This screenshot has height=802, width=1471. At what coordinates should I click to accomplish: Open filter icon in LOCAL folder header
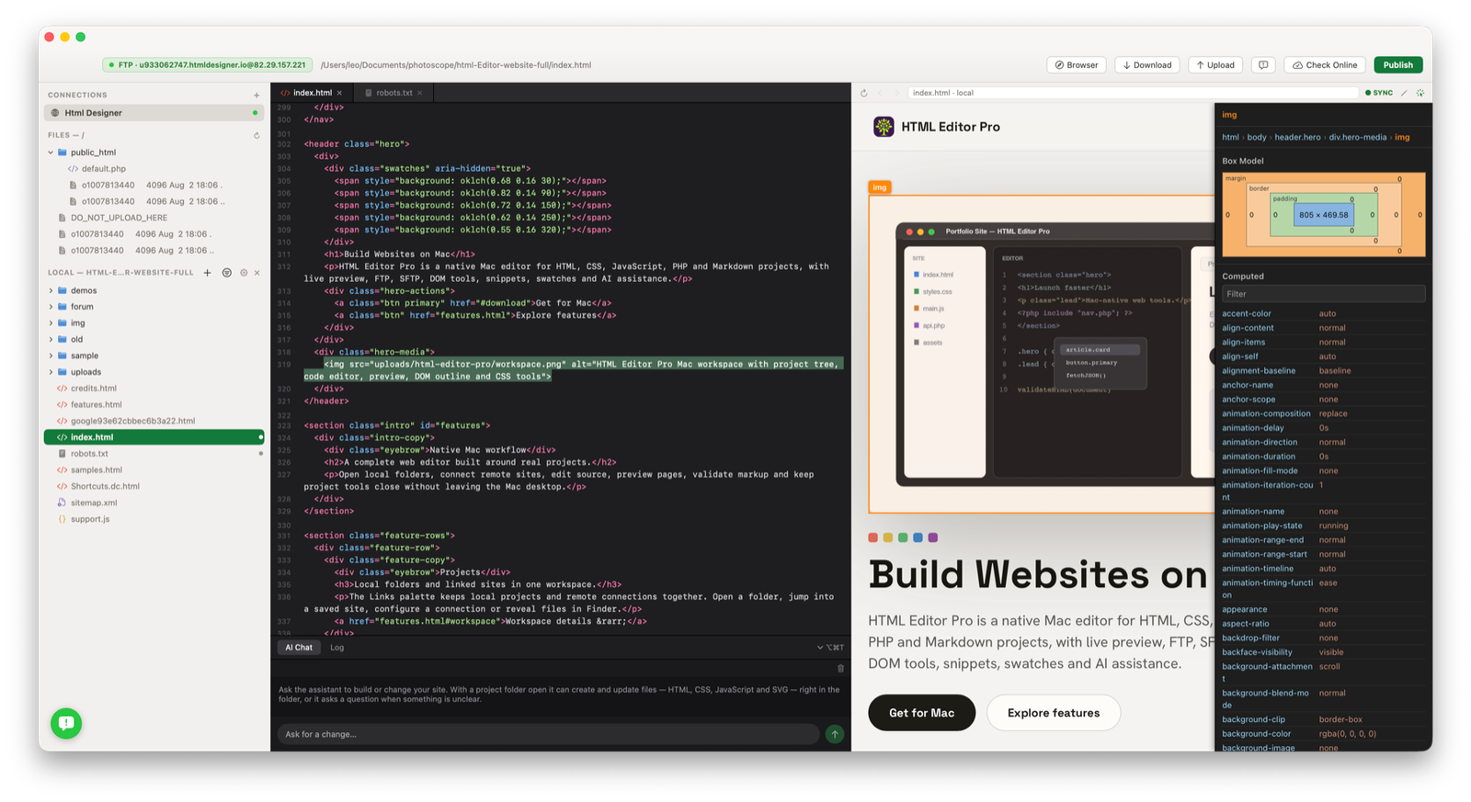tap(227, 273)
